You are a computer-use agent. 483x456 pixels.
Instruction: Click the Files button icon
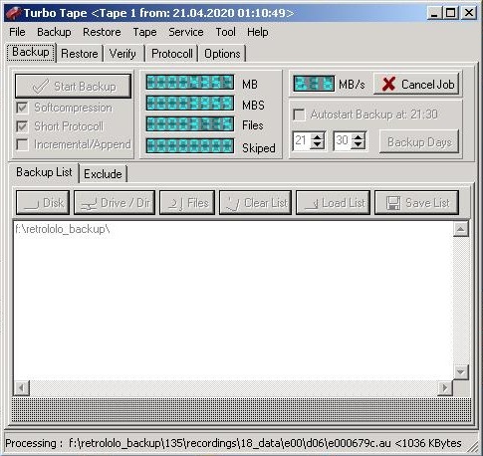tap(176, 204)
